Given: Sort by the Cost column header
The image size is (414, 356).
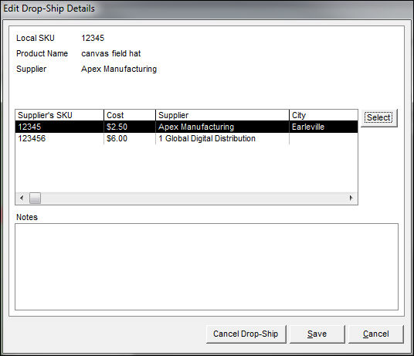Looking at the screenshot, I should 130,115.
